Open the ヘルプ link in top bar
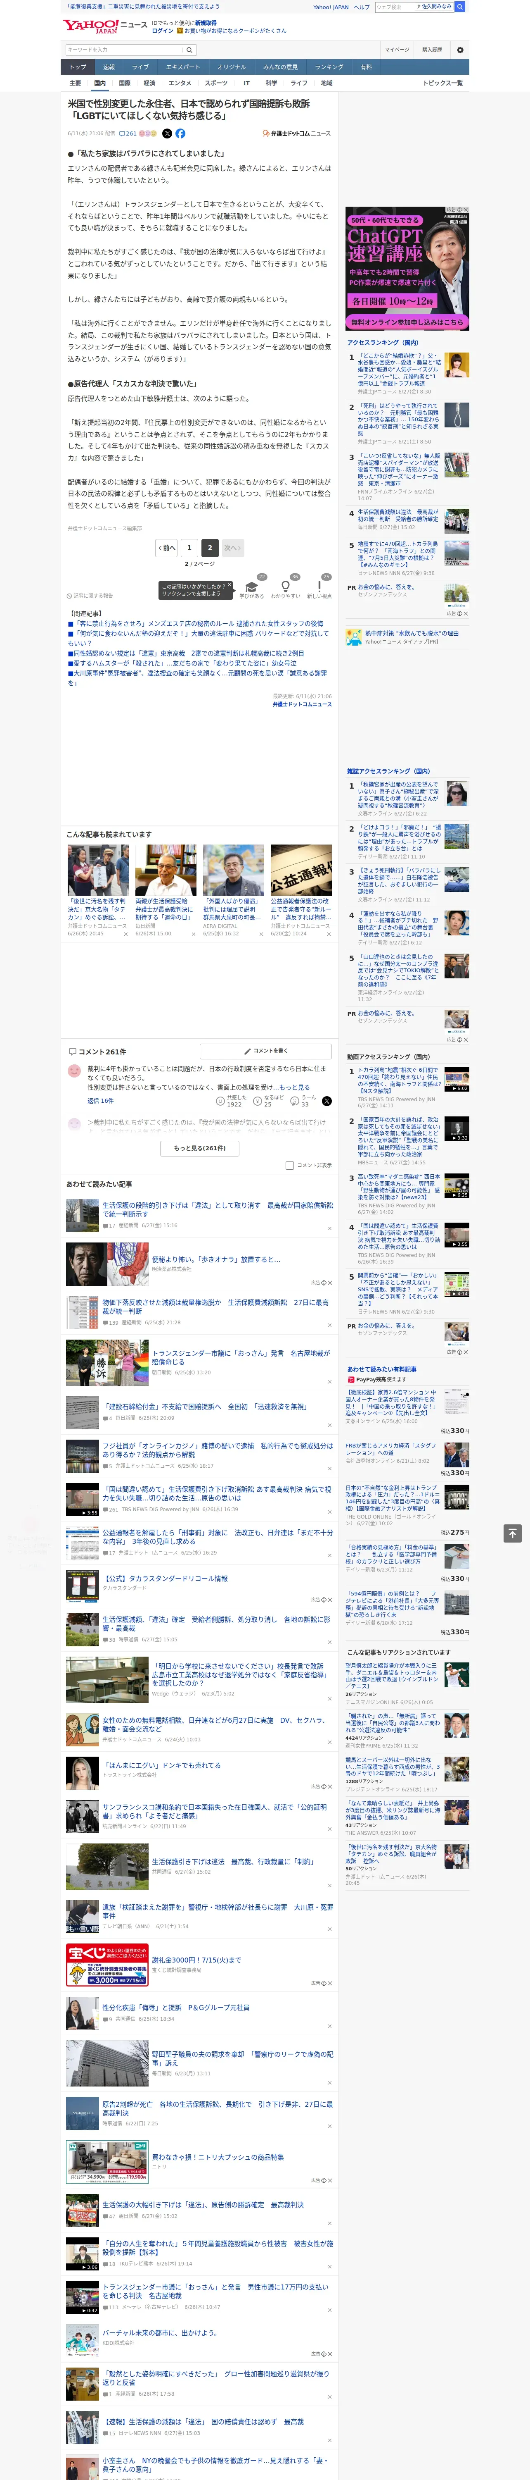Image resolution: width=530 pixels, height=2480 pixels. pyautogui.click(x=361, y=7)
